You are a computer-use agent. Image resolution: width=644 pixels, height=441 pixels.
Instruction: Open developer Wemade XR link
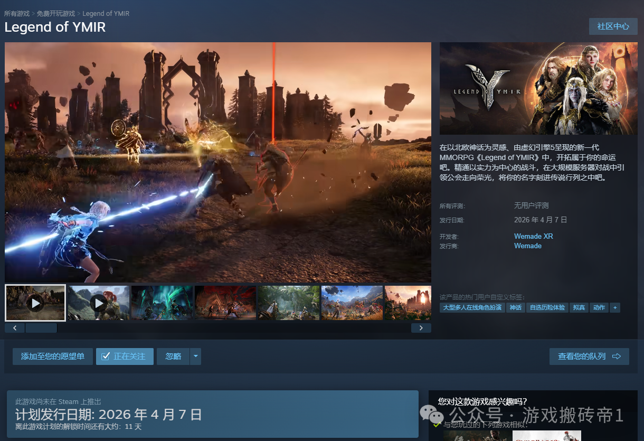point(533,236)
